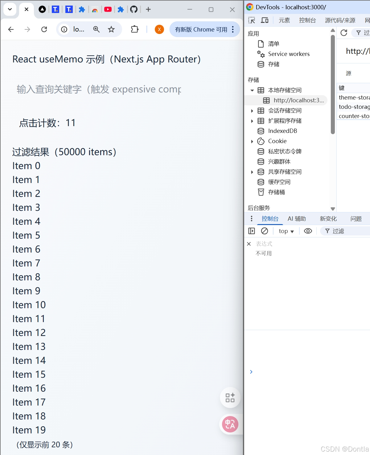This screenshot has height=455, width=370.
Task: Click the search keyword input on the page
Action: [x=99, y=90]
